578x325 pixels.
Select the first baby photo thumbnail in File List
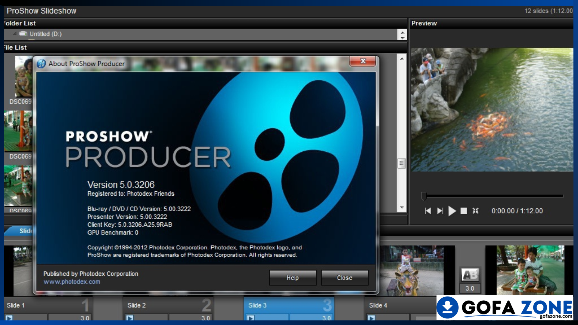[24, 76]
